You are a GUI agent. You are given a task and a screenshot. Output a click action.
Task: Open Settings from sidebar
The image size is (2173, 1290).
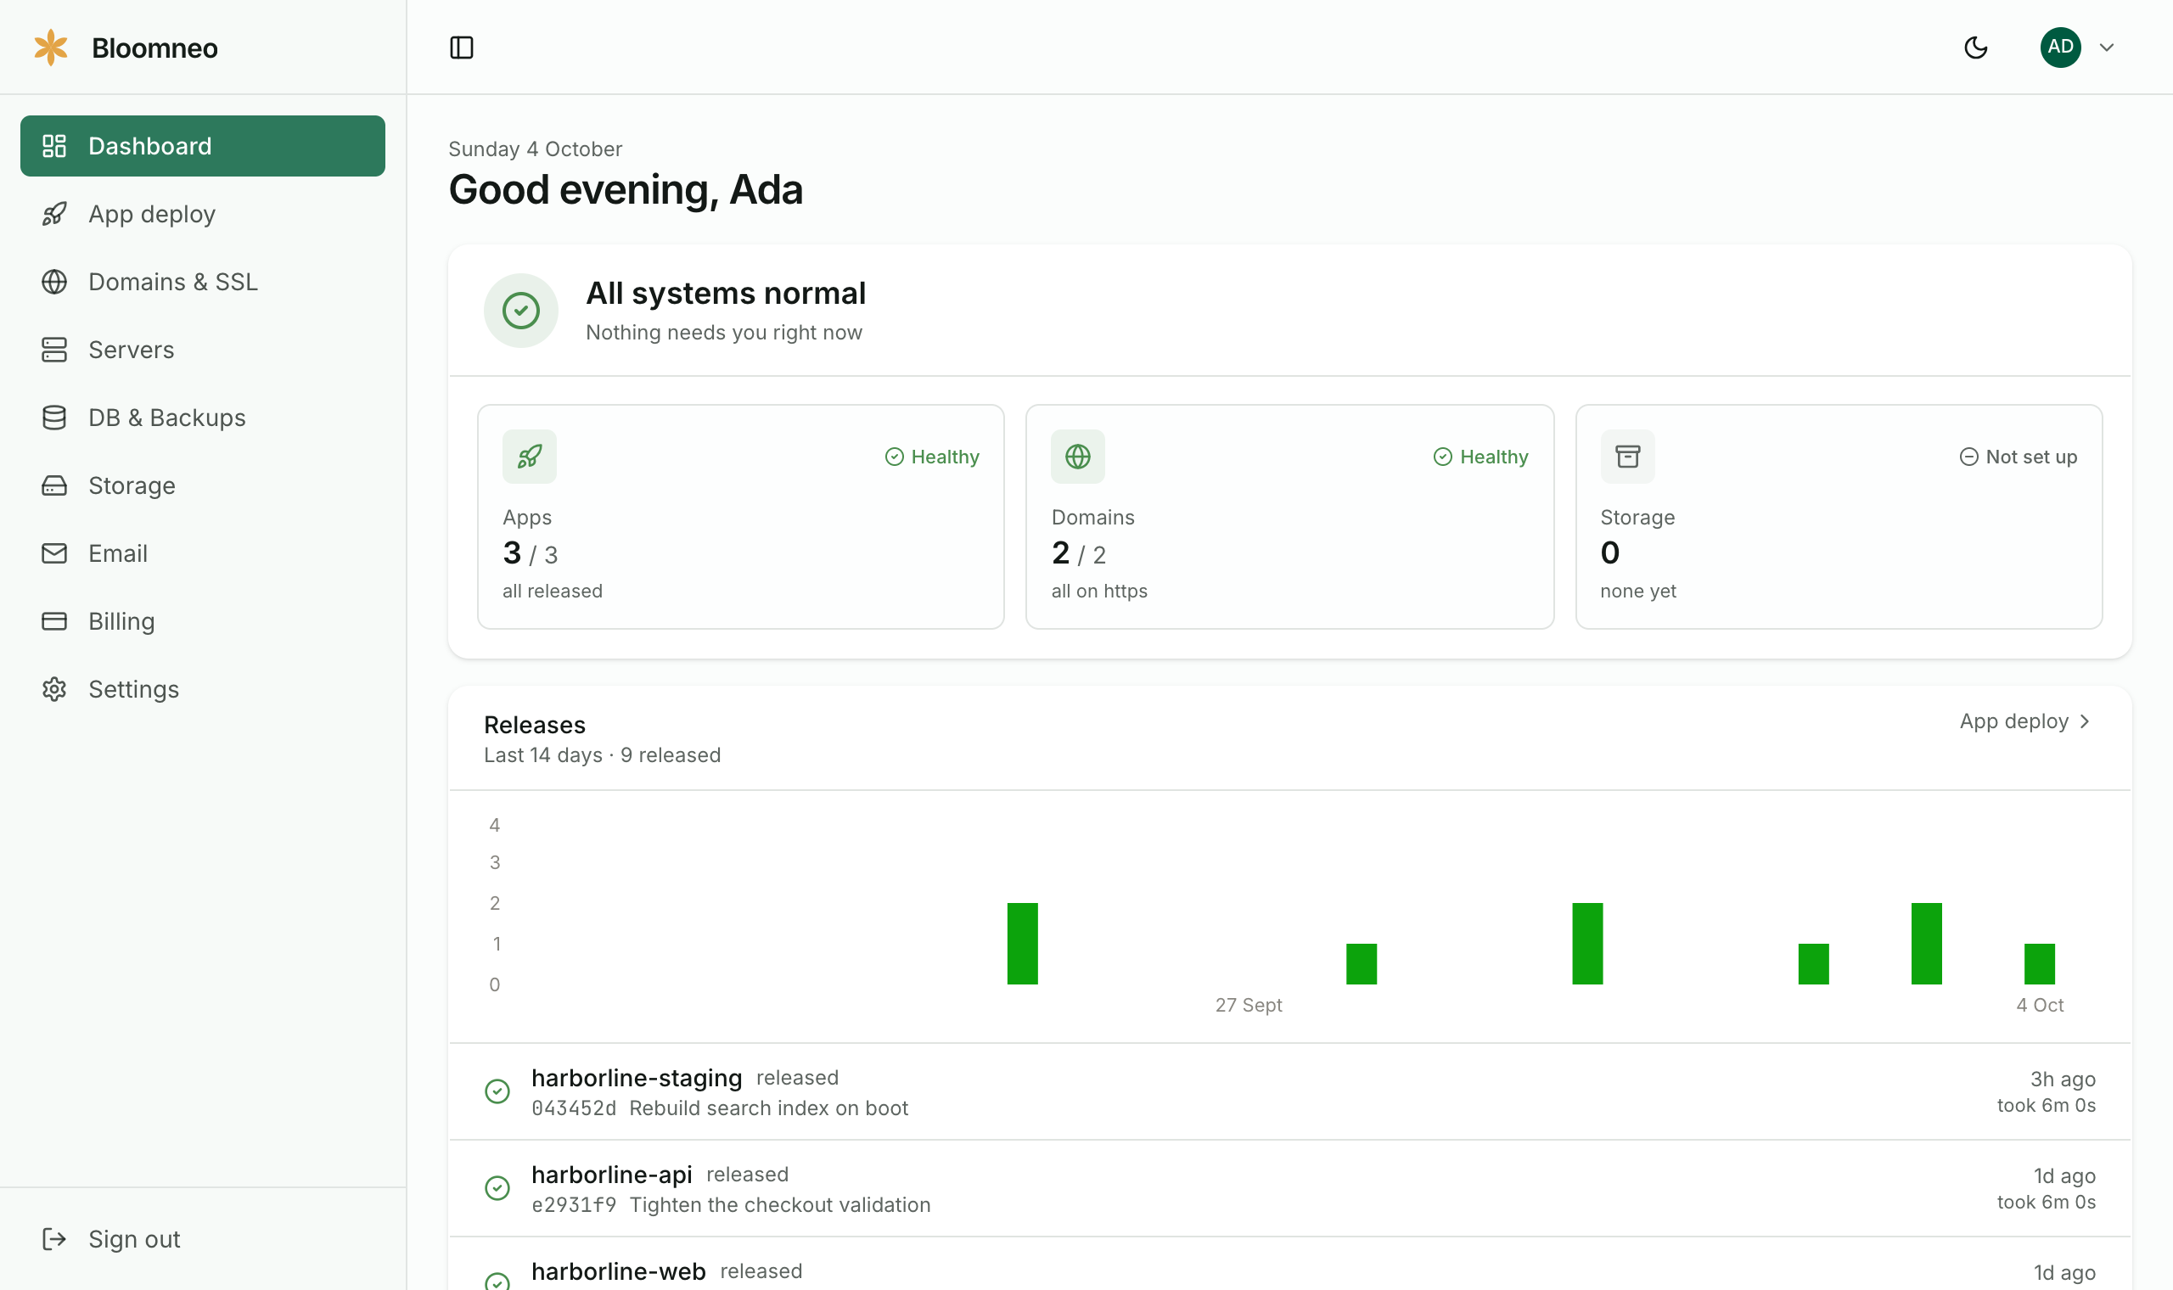pos(203,688)
